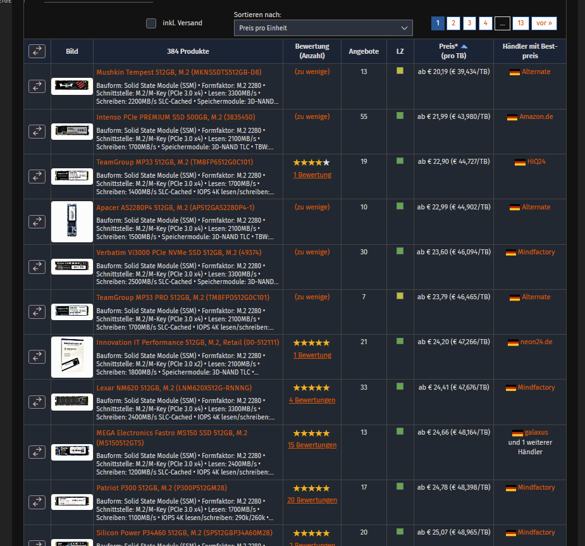Click star rating of Silicon Power P34A60
Screen dimensions: 585x546
pyautogui.click(x=312, y=533)
